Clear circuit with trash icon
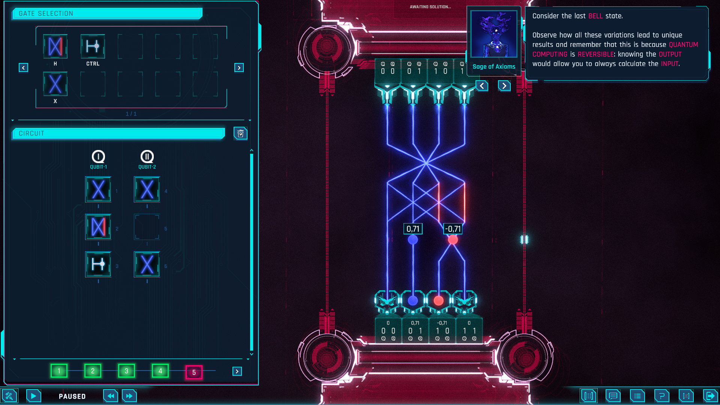 (240, 133)
